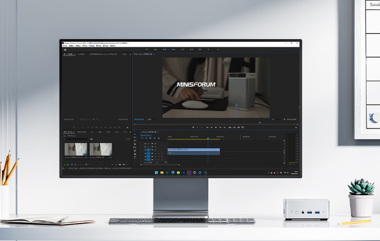Screen dimensions: 380x241
Task: Select the first video clip thumbnail in Project panel
Action: coord(75,149)
